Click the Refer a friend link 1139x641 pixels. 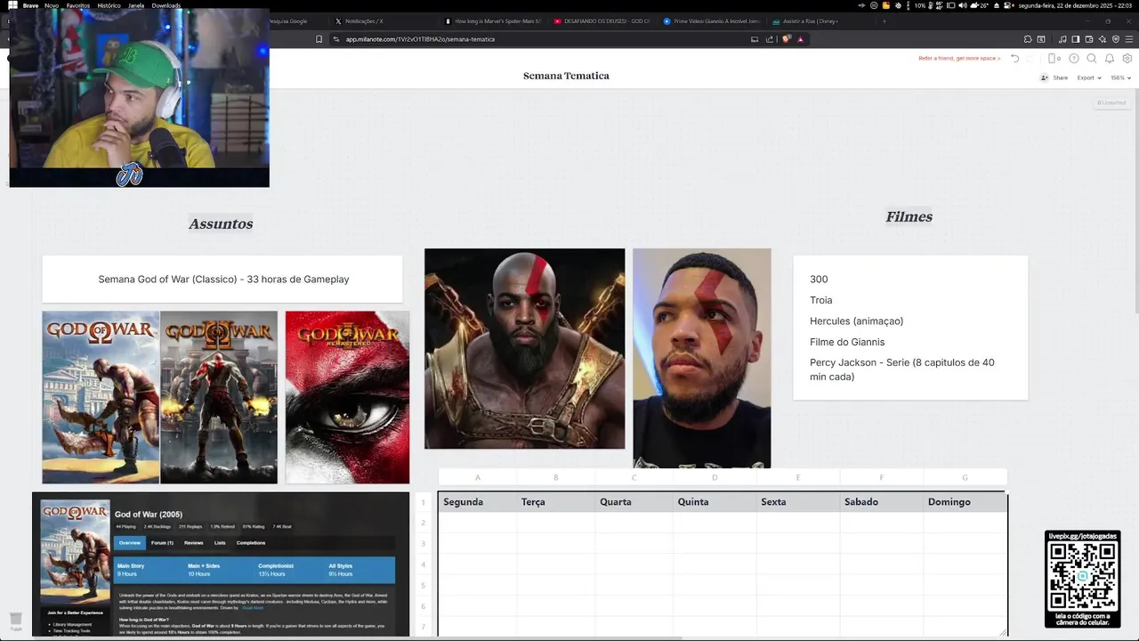(959, 59)
